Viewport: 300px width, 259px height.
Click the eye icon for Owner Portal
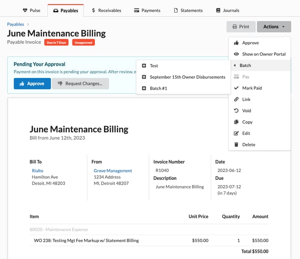pos(236,54)
